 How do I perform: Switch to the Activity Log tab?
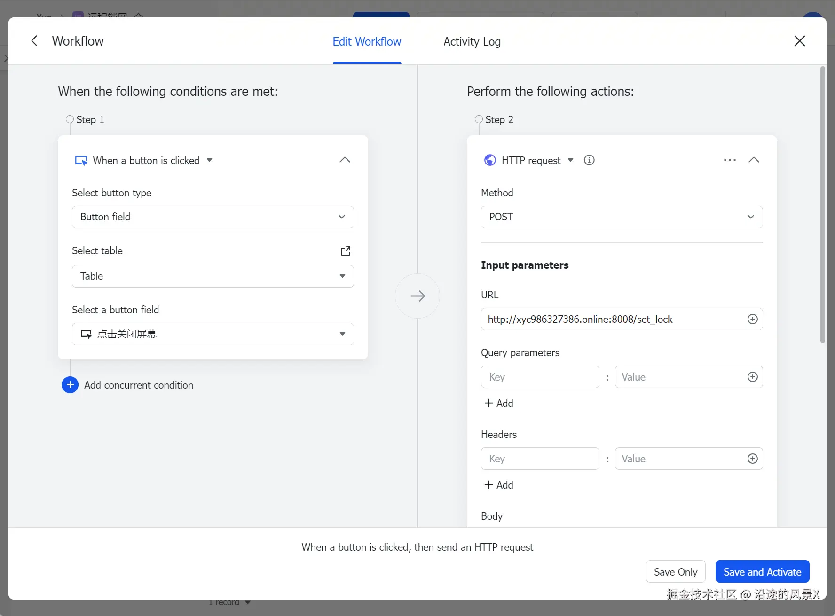click(472, 42)
